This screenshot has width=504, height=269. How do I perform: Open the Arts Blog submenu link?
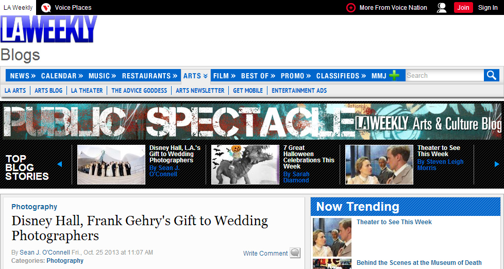(48, 91)
